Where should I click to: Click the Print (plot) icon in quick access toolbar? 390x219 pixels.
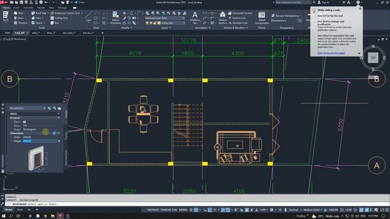pyautogui.click(x=41, y=2)
